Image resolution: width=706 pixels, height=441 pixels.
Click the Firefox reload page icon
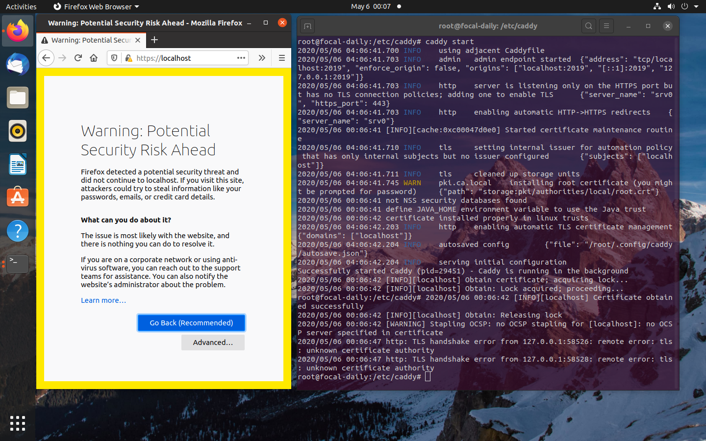tap(78, 58)
